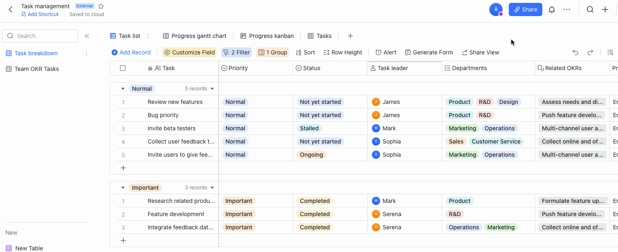This screenshot has height=252, width=618.
Task: Open the Team OKR Tasks table
Action: 36,68
